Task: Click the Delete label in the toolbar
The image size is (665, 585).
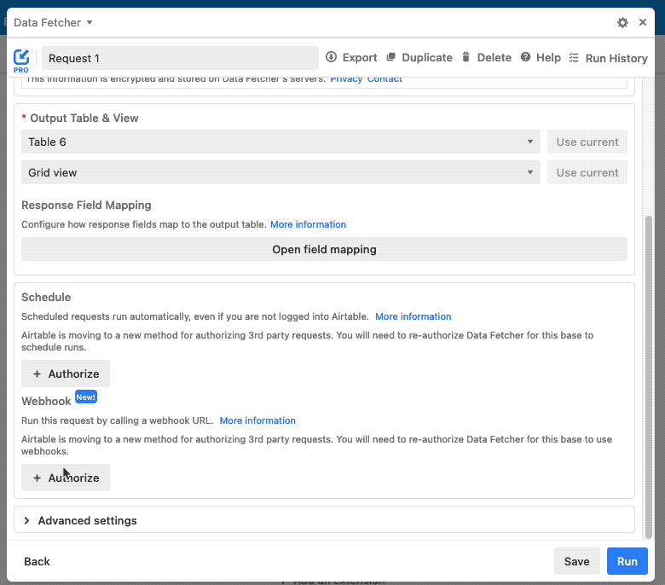Action: 494,58
